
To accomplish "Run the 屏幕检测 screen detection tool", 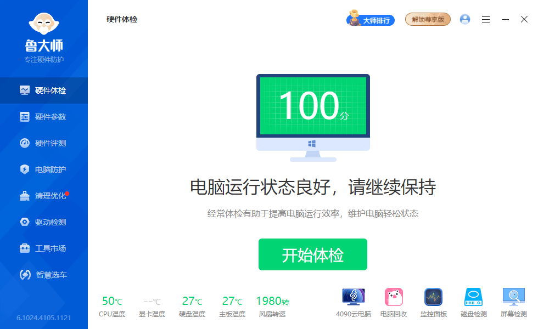I will click(x=513, y=301).
